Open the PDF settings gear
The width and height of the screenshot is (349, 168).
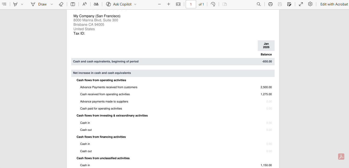point(310,4)
